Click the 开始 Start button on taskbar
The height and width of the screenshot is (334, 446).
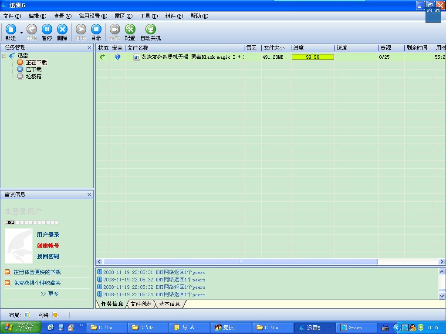coord(20,327)
